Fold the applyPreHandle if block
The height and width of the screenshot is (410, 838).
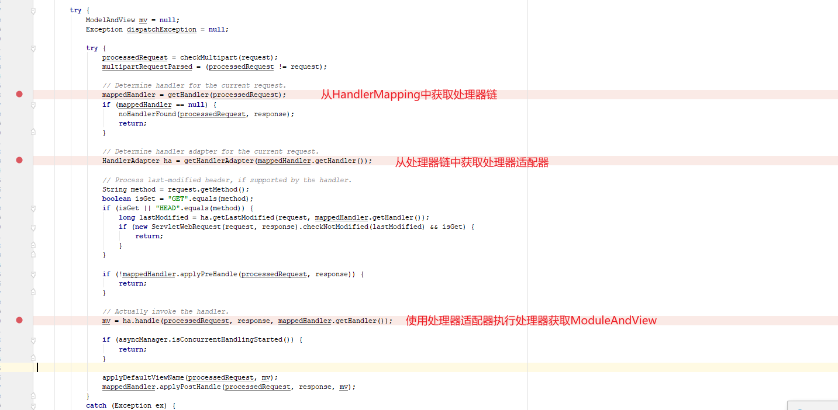coord(33,274)
